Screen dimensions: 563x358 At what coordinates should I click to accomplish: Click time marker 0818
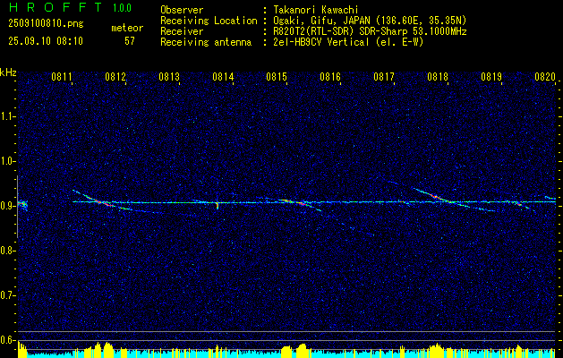[438, 76]
